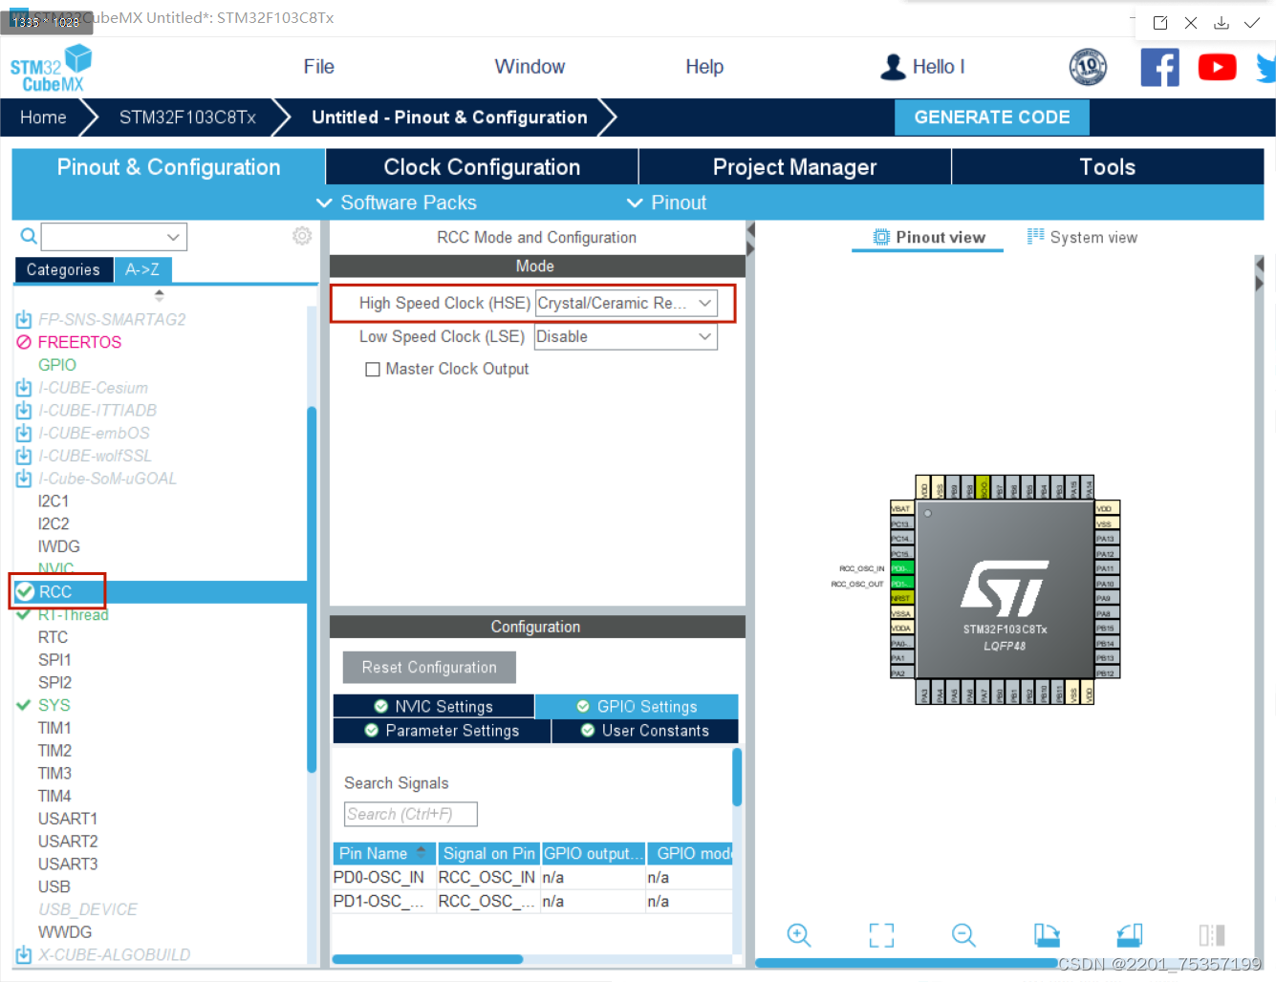The width and height of the screenshot is (1276, 982).
Task: Click the GENERATE CODE button
Action: tap(992, 117)
